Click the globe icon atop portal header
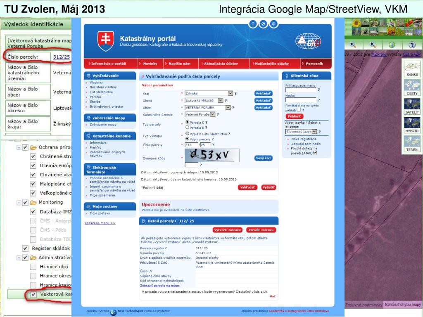This screenshot has height=317, width=423. 263,24
